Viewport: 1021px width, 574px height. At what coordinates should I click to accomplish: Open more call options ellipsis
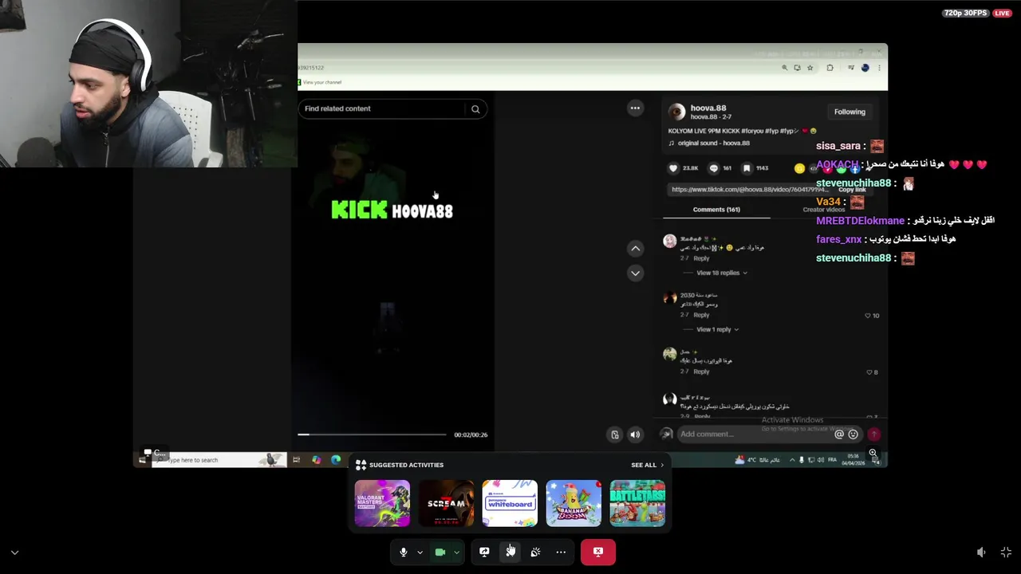coord(561,552)
